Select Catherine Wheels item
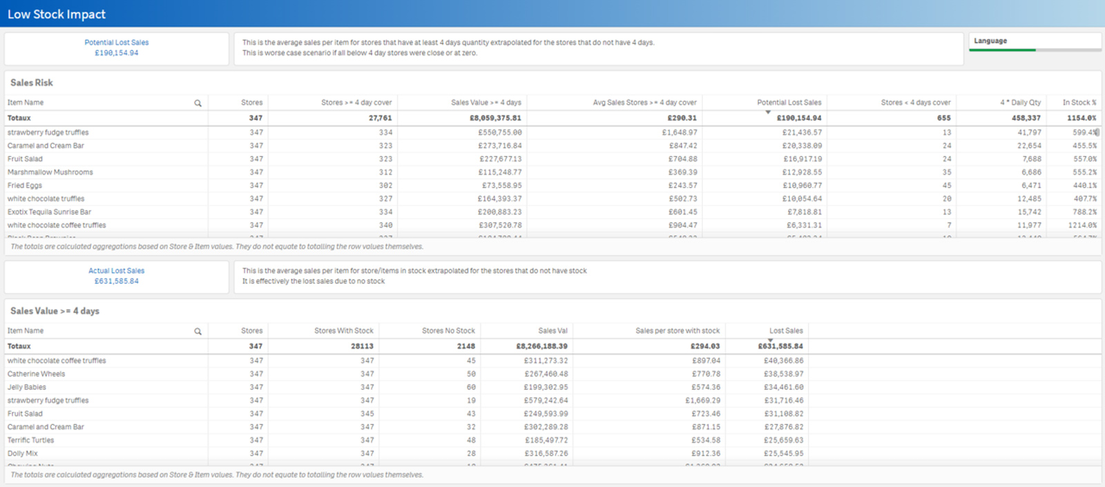The image size is (1105, 487). click(x=36, y=375)
